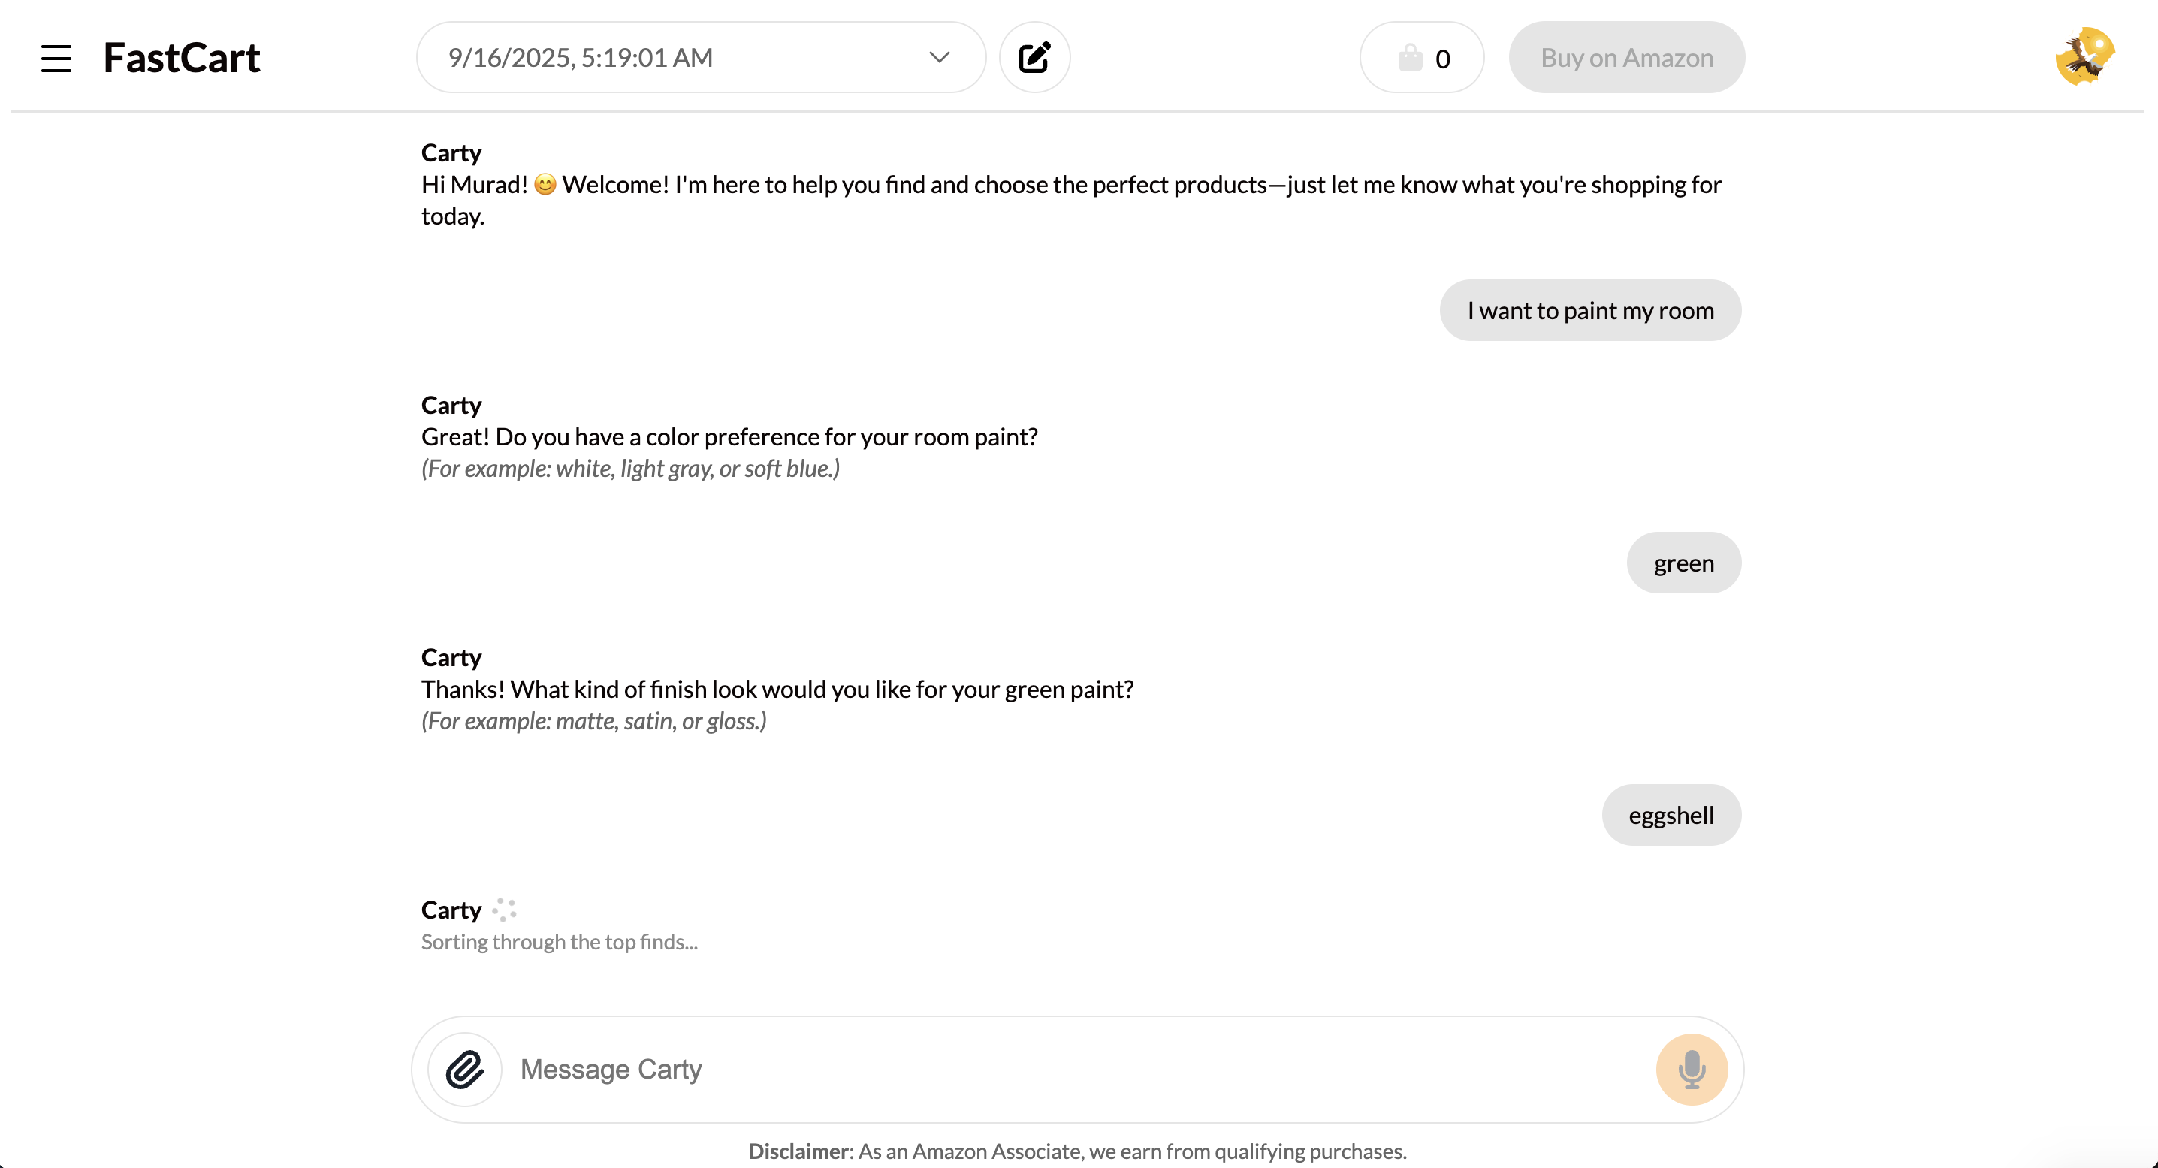Click the Carty loading spinner icon

point(504,909)
